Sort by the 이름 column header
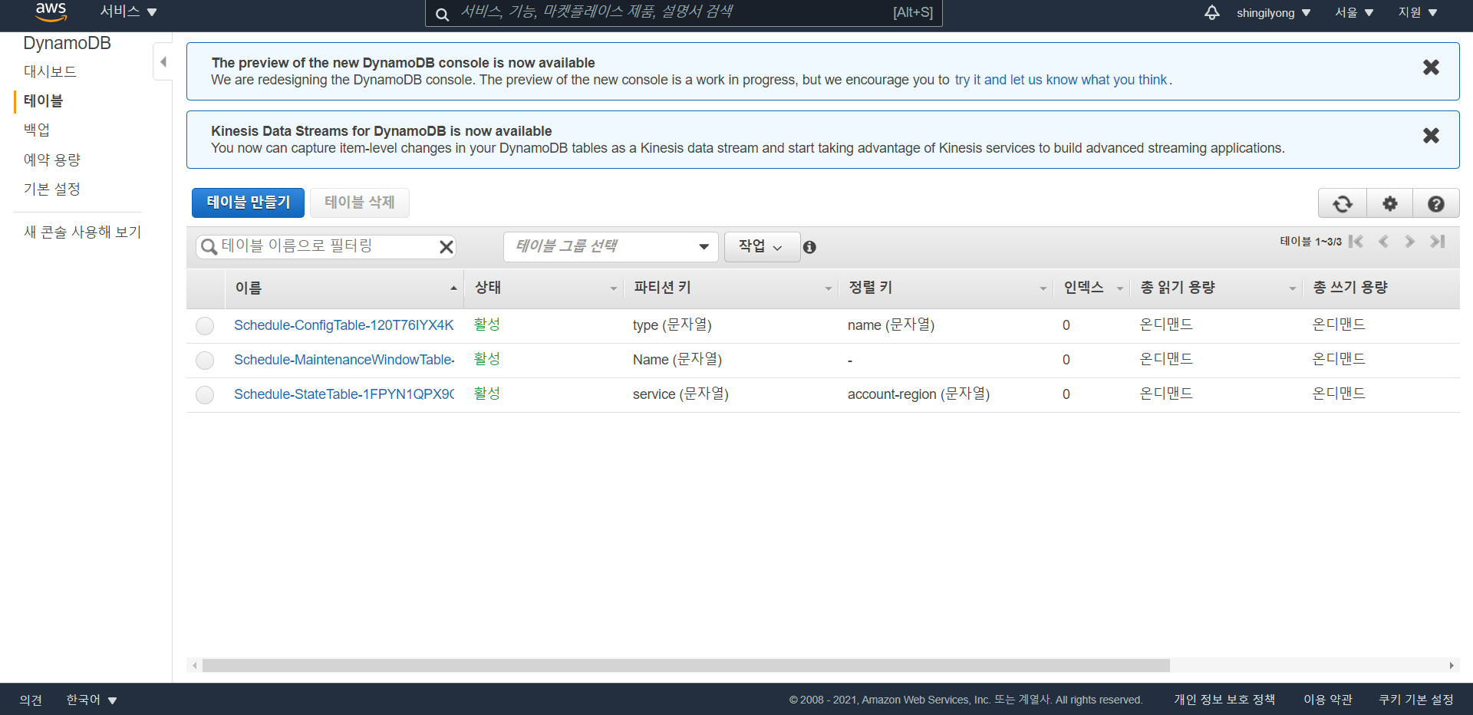The image size is (1473, 715). (x=345, y=288)
